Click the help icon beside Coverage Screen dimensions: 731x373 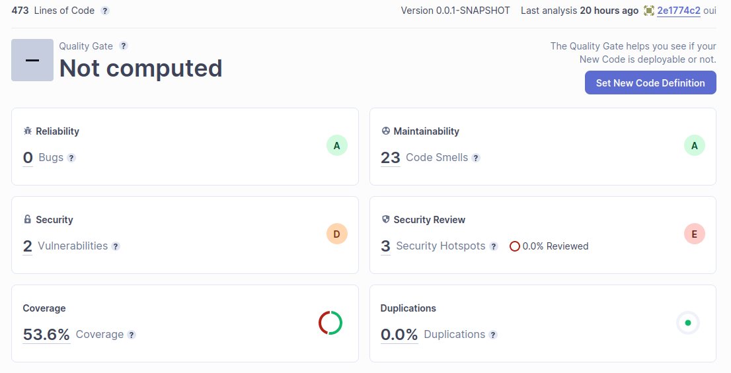pyautogui.click(x=132, y=335)
